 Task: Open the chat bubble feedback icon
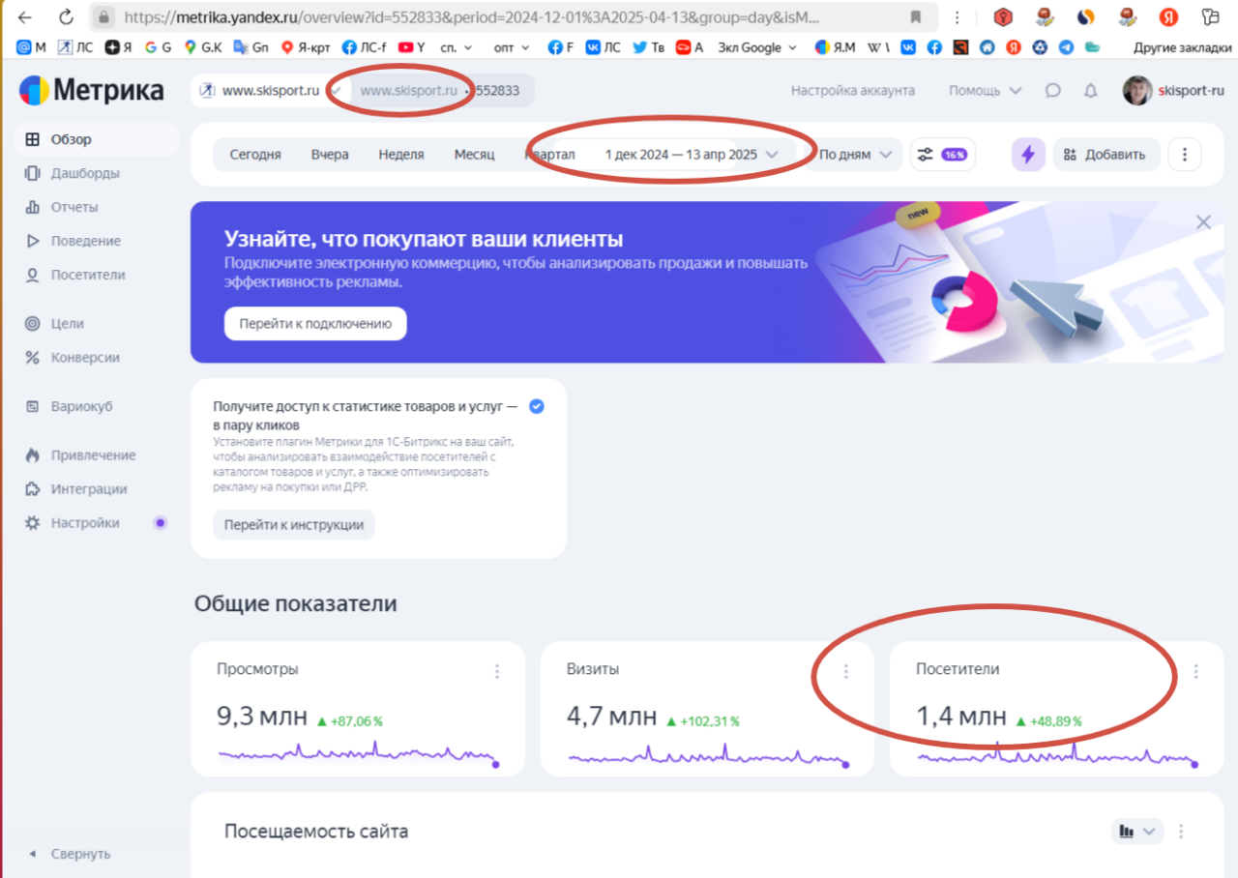(1052, 91)
